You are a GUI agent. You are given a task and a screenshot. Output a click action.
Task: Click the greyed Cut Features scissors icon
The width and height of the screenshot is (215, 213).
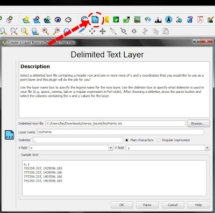[x=145, y=31]
